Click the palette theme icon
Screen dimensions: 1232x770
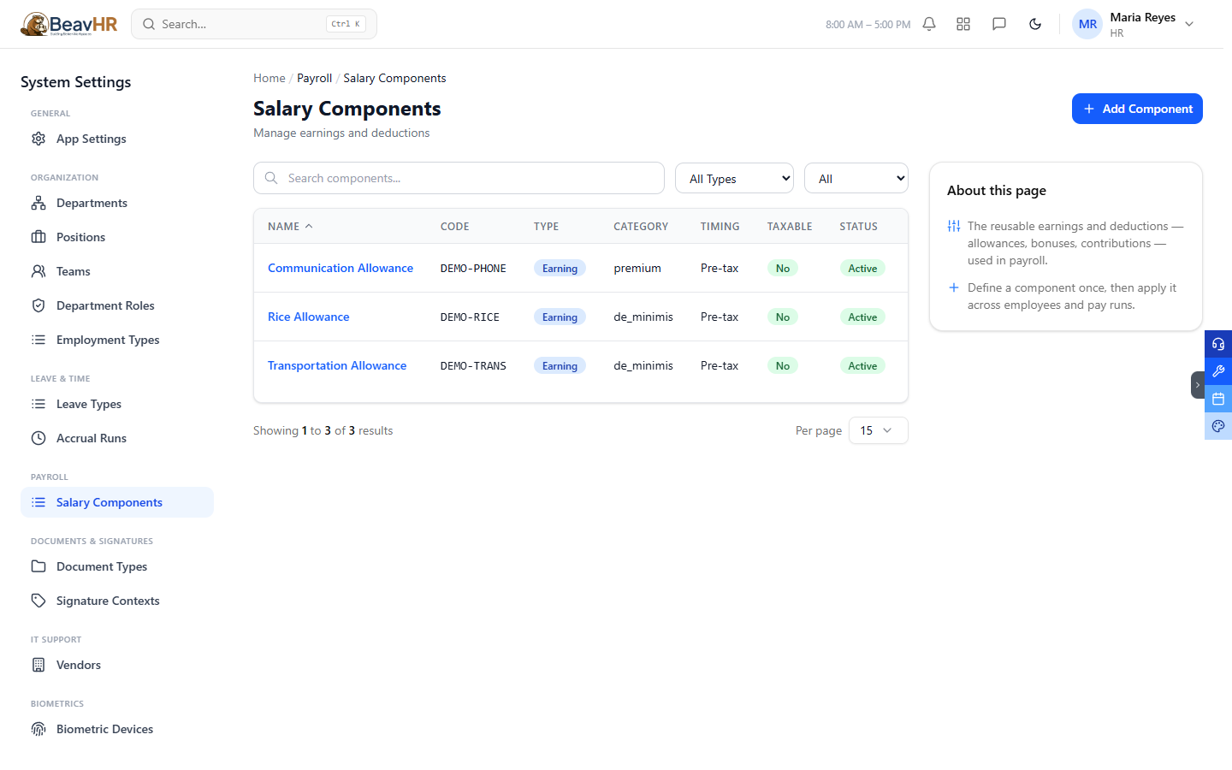click(1218, 426)
